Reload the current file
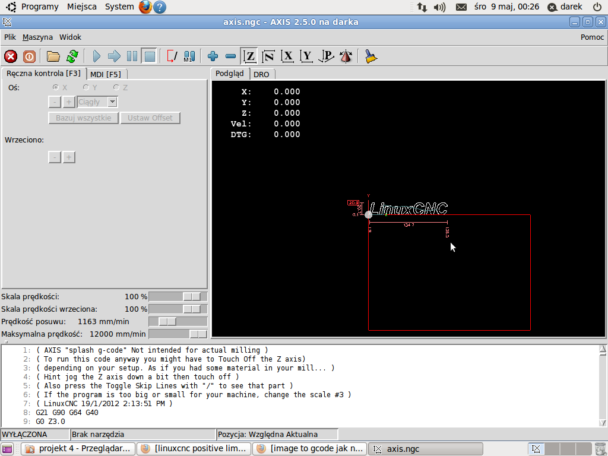The image size is (608, 456). [x=72, y=56]
